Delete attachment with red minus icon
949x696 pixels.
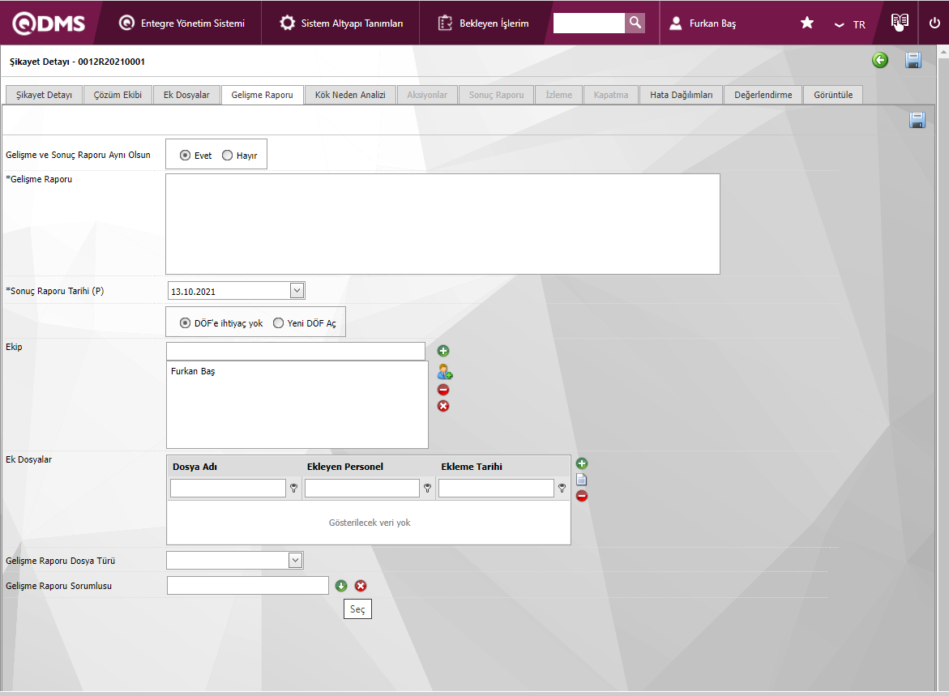coord(582,497)
